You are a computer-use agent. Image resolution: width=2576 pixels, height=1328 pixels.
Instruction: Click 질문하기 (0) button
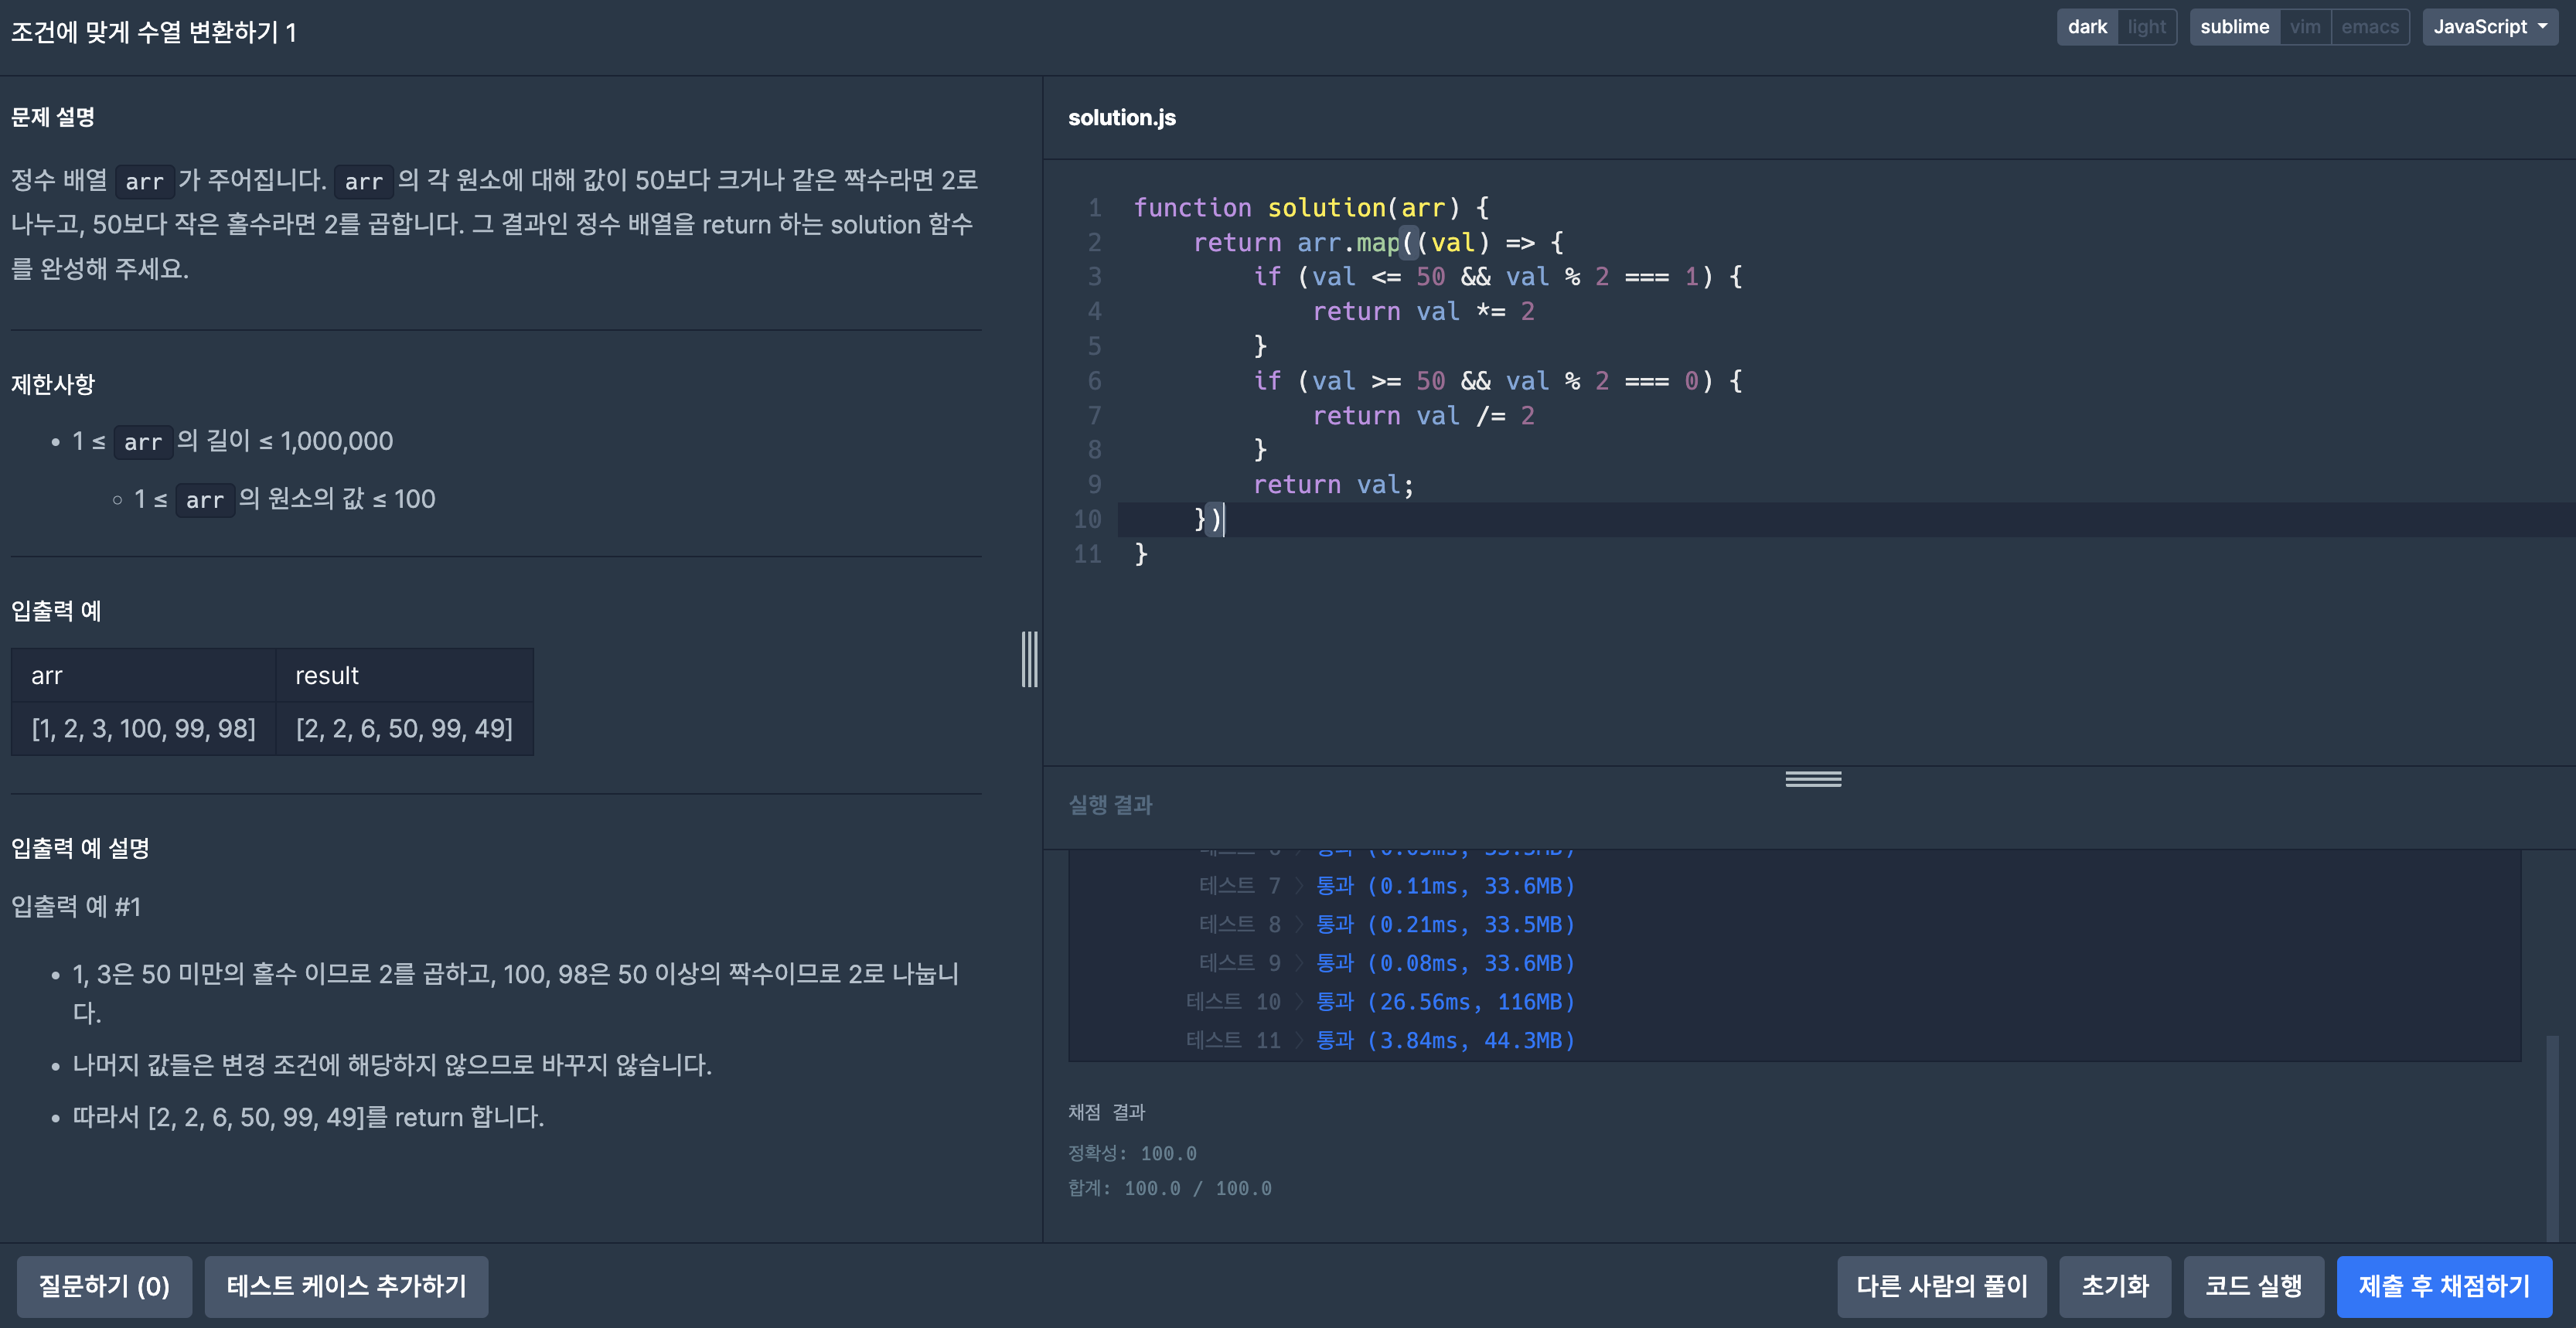tap(104, 1286)
